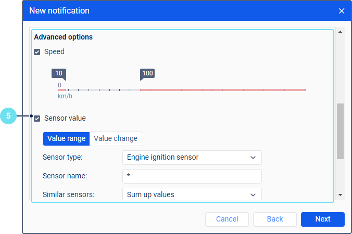Viewport: 352px width, 234px height.
Task: Close the New notification dialog
Action: click(x=342, y=11)
